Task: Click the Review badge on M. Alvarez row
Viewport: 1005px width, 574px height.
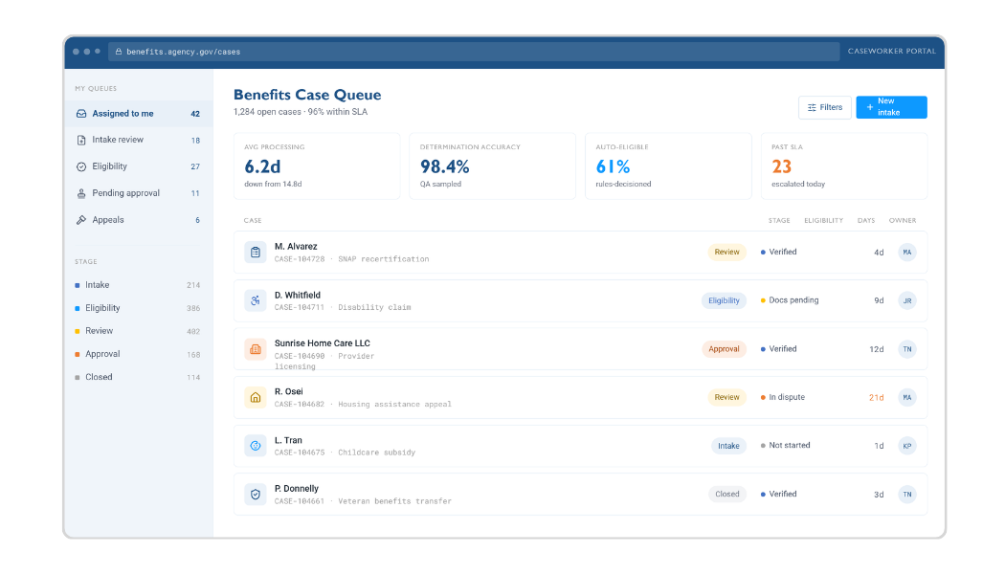Action: [x=726, y=253]
